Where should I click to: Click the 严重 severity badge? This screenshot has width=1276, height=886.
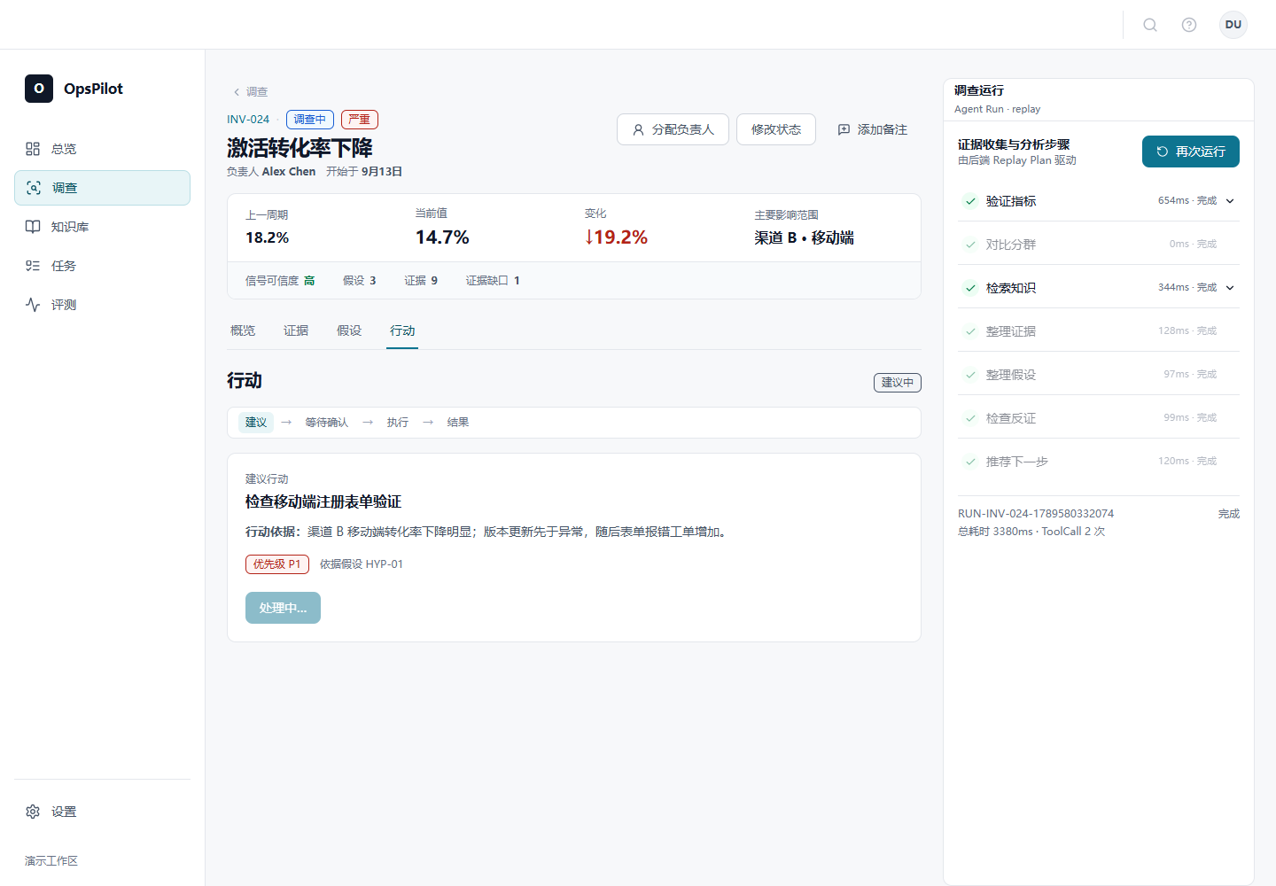point(360,120)
